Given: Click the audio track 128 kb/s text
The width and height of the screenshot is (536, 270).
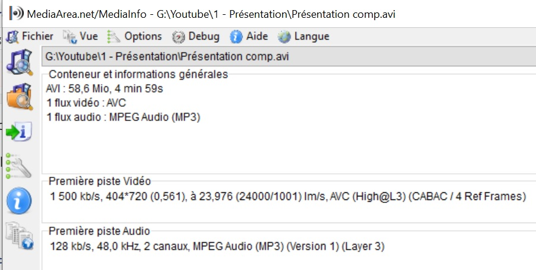Looking at the screenshot, I should click(x=217, y=246).
